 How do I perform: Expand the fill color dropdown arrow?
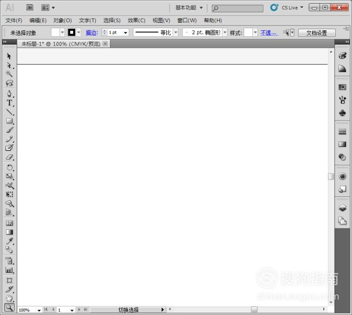tap(62, 33)
